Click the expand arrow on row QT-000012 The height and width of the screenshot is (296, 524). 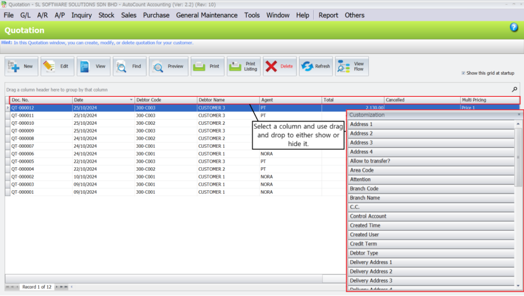(8, 108)
